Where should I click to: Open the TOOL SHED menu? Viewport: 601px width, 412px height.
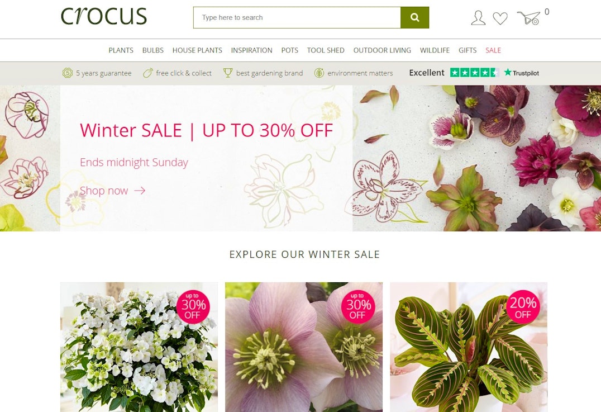coord(326,50)
